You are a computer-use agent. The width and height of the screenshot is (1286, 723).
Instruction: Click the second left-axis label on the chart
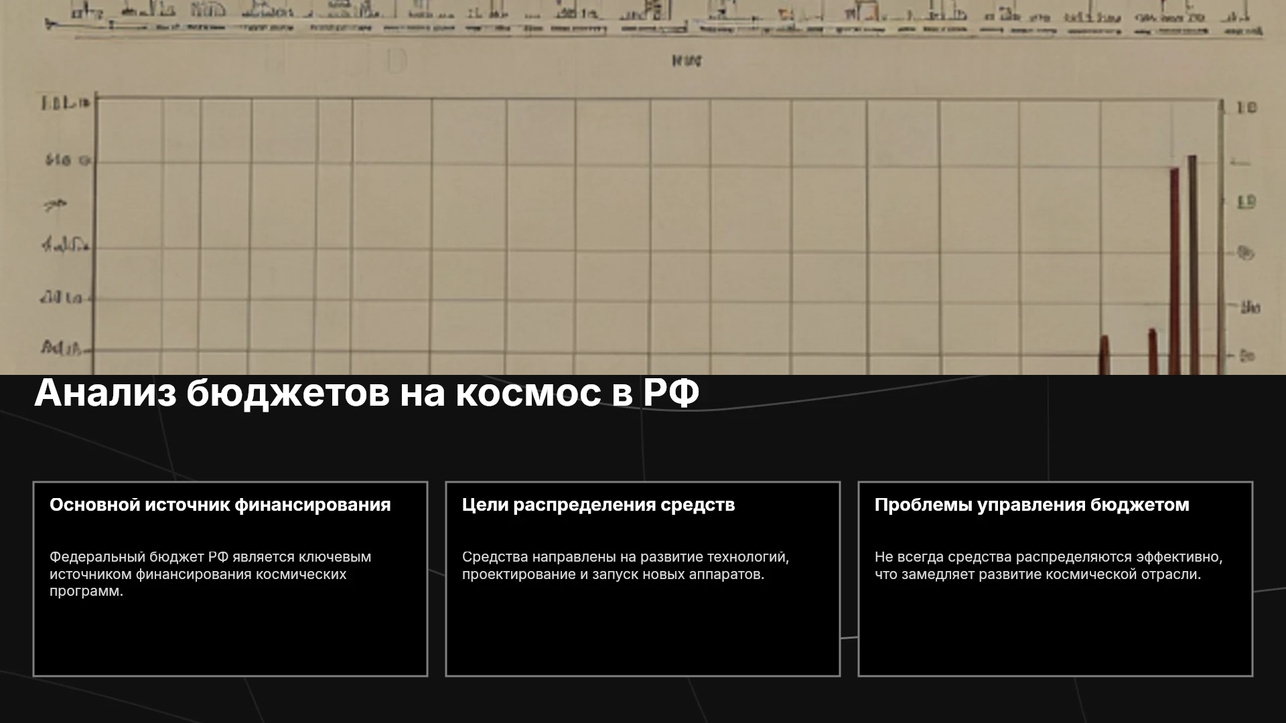[x=68, y=161]
